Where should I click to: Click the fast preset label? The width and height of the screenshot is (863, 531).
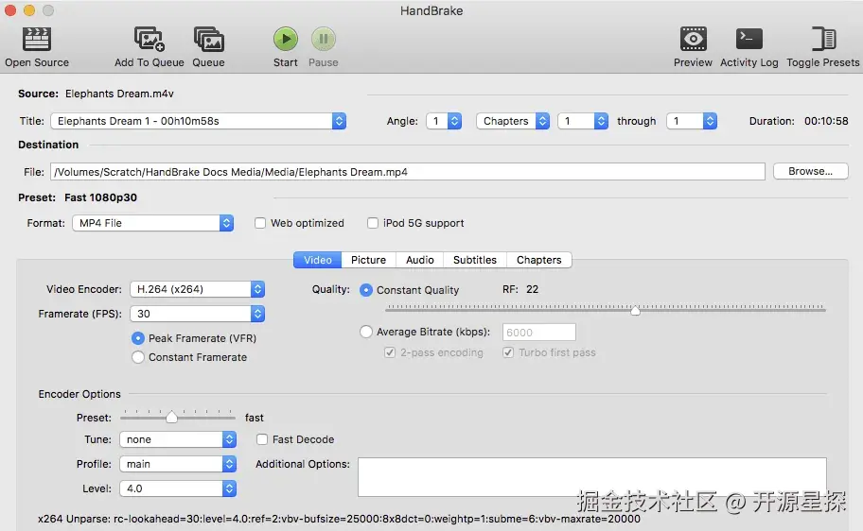[x=255, y=418]
